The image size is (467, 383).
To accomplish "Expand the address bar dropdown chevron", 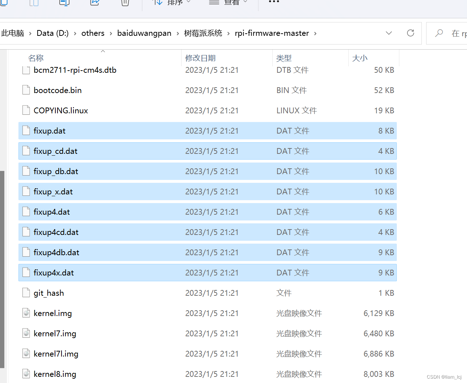I will (x=389, y=33).
